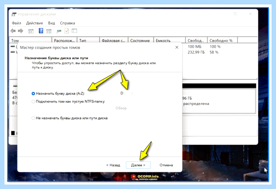The width and height of the screenshot is (276, 189).
Task: Close the simple volume wizard dialog
Action: 177,47
